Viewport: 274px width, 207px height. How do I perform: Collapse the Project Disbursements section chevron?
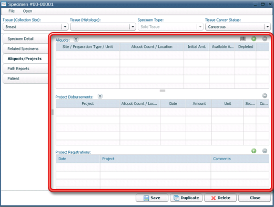(100, 96)
